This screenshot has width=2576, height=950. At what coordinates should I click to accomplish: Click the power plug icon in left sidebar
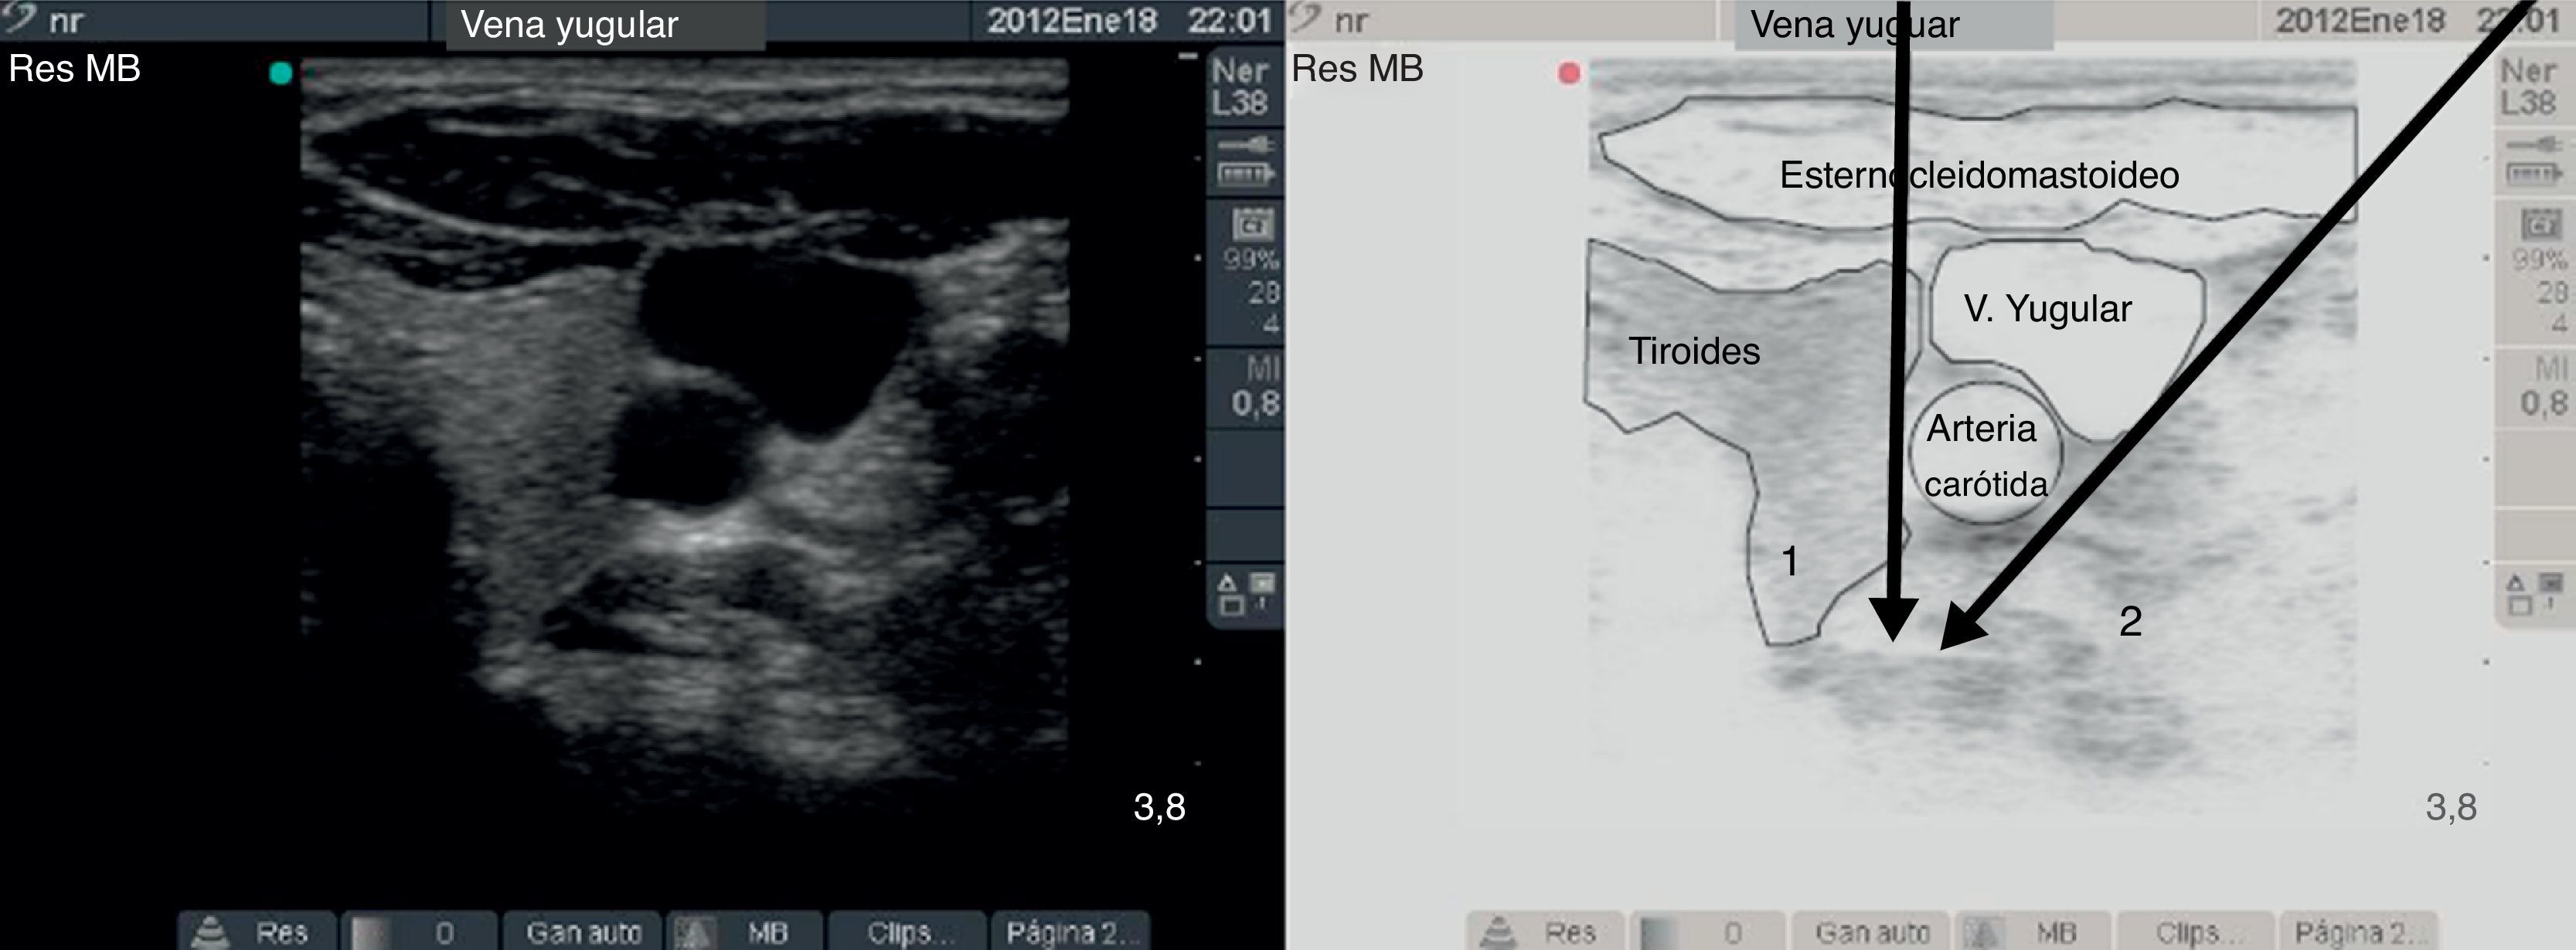pyautogui.click(x=1245, y=145)
